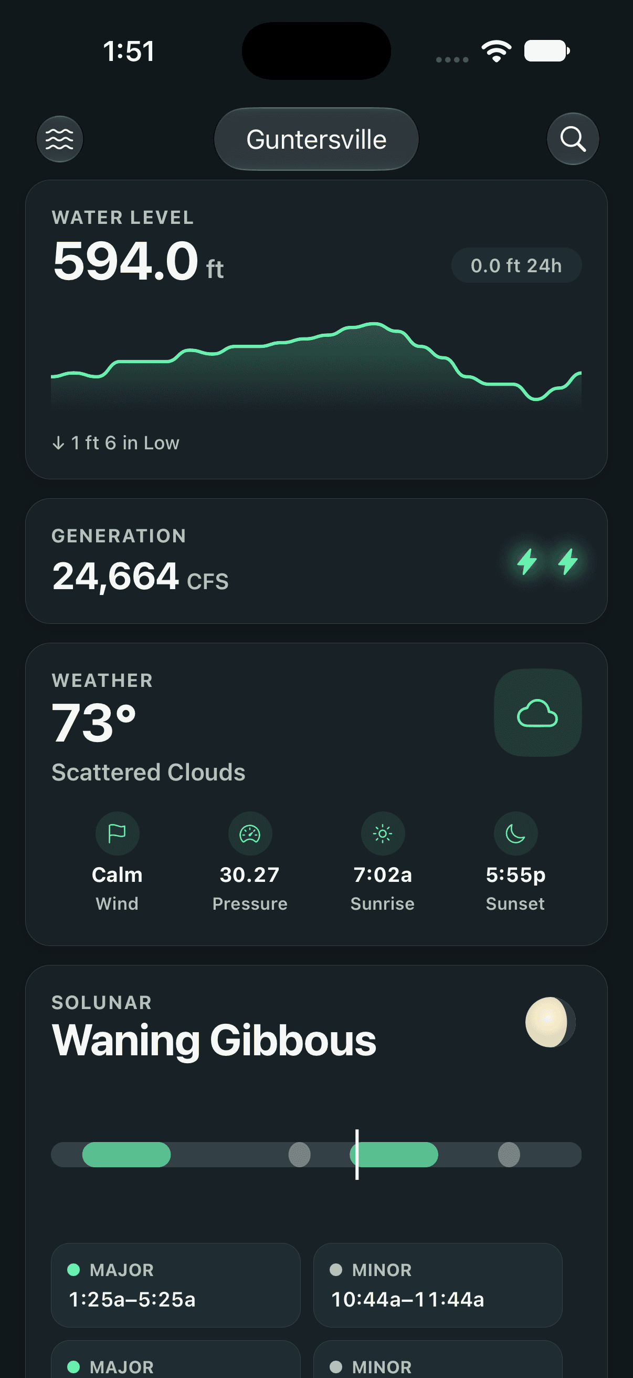Tap the first green major segment on timeline
Image resolution: width=633 pixels, height=1378 pixels.
click(x=126, y=1155)
